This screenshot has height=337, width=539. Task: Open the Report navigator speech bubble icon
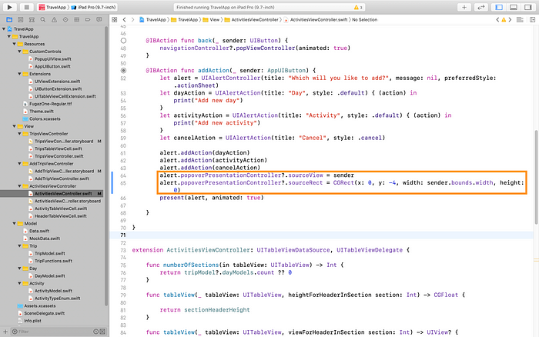click(x=99, y=19)
